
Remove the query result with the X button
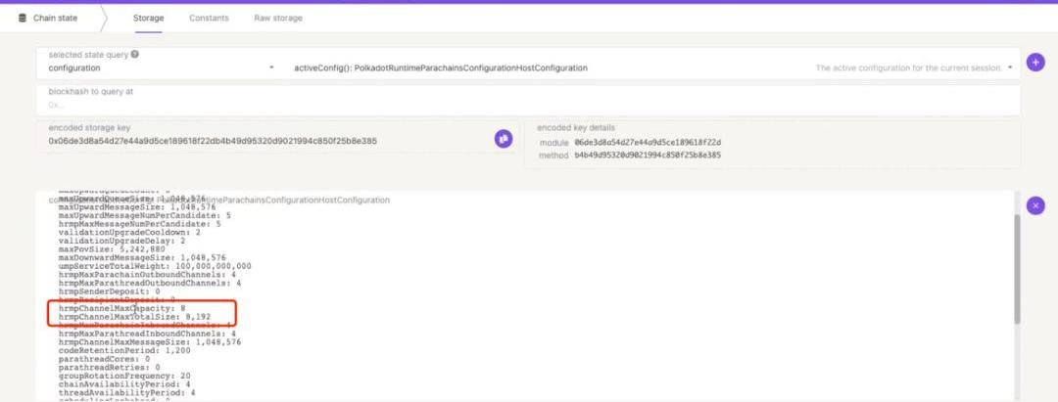click(x=1034, y=205)
